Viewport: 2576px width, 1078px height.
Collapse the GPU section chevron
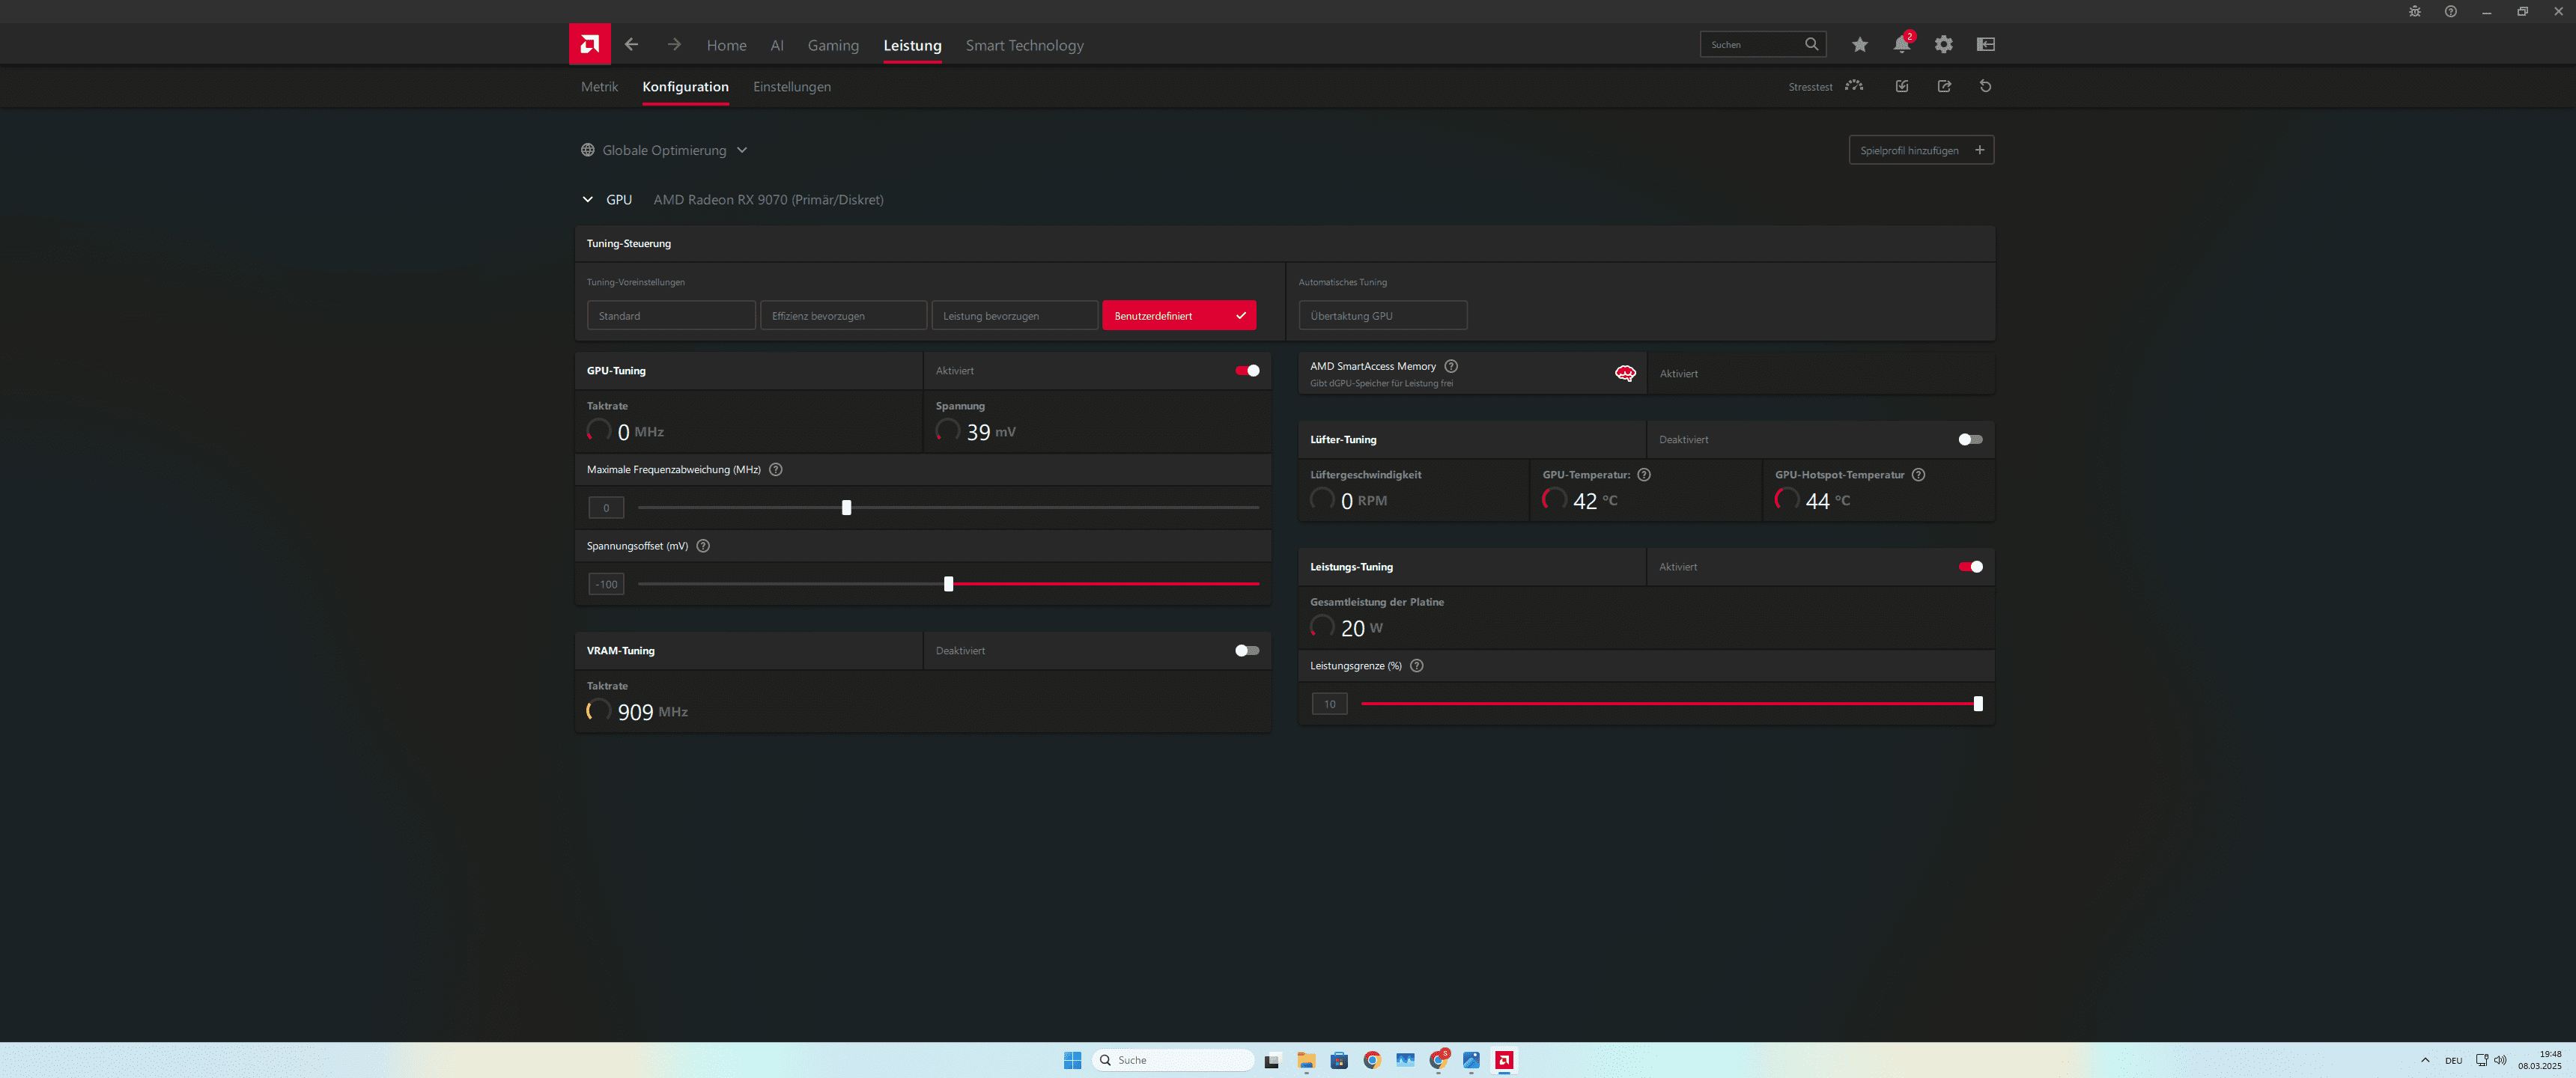tap(588, 200)
